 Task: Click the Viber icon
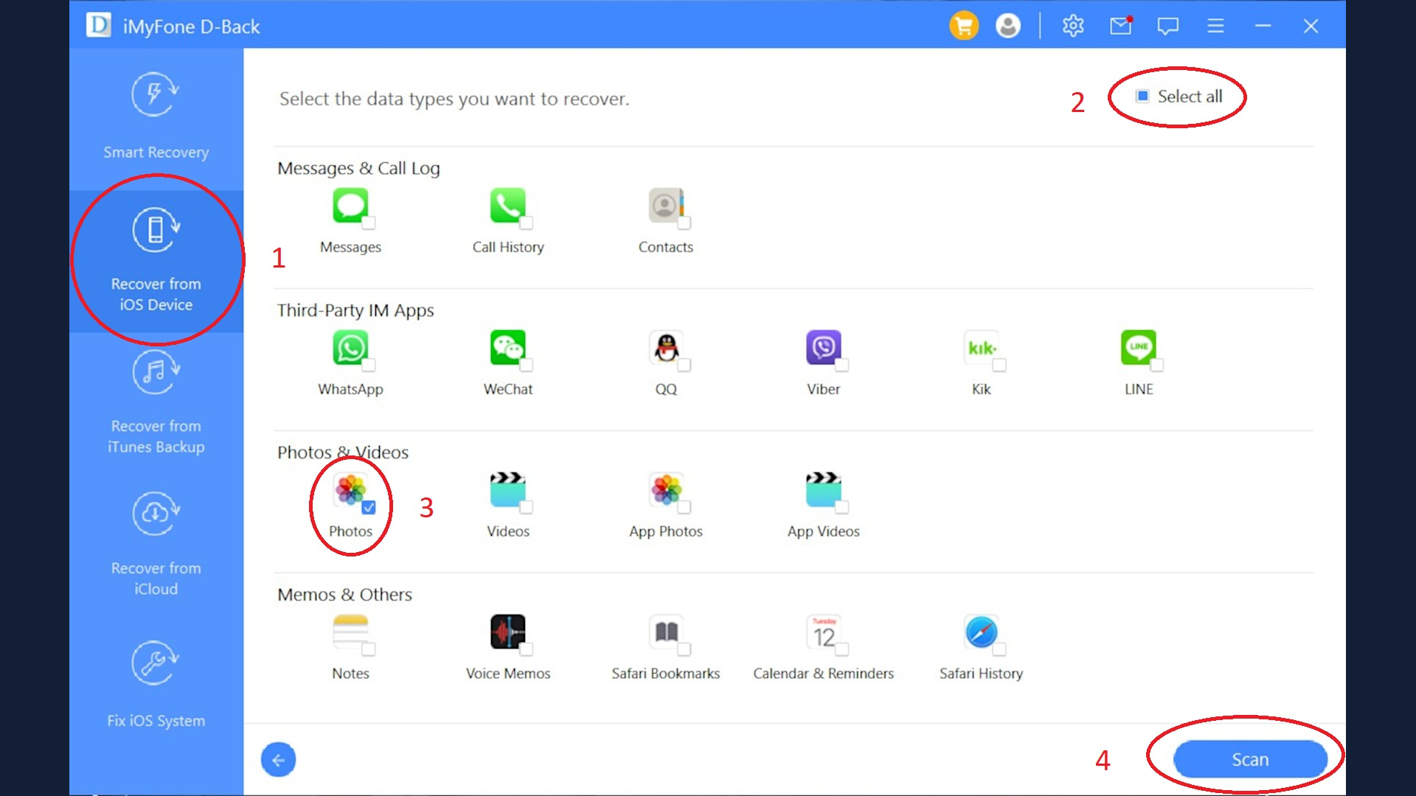point(824,347)
